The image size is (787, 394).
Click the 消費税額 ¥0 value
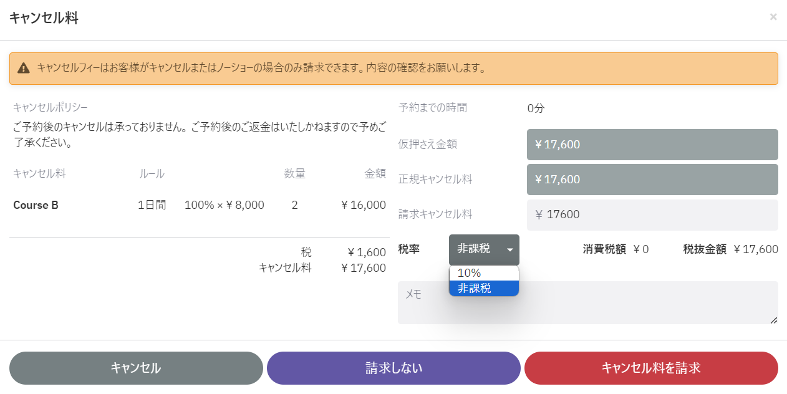coord(640,249)
